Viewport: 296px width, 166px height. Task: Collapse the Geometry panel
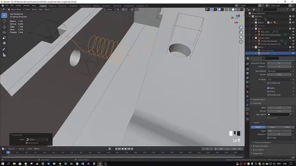257,103
